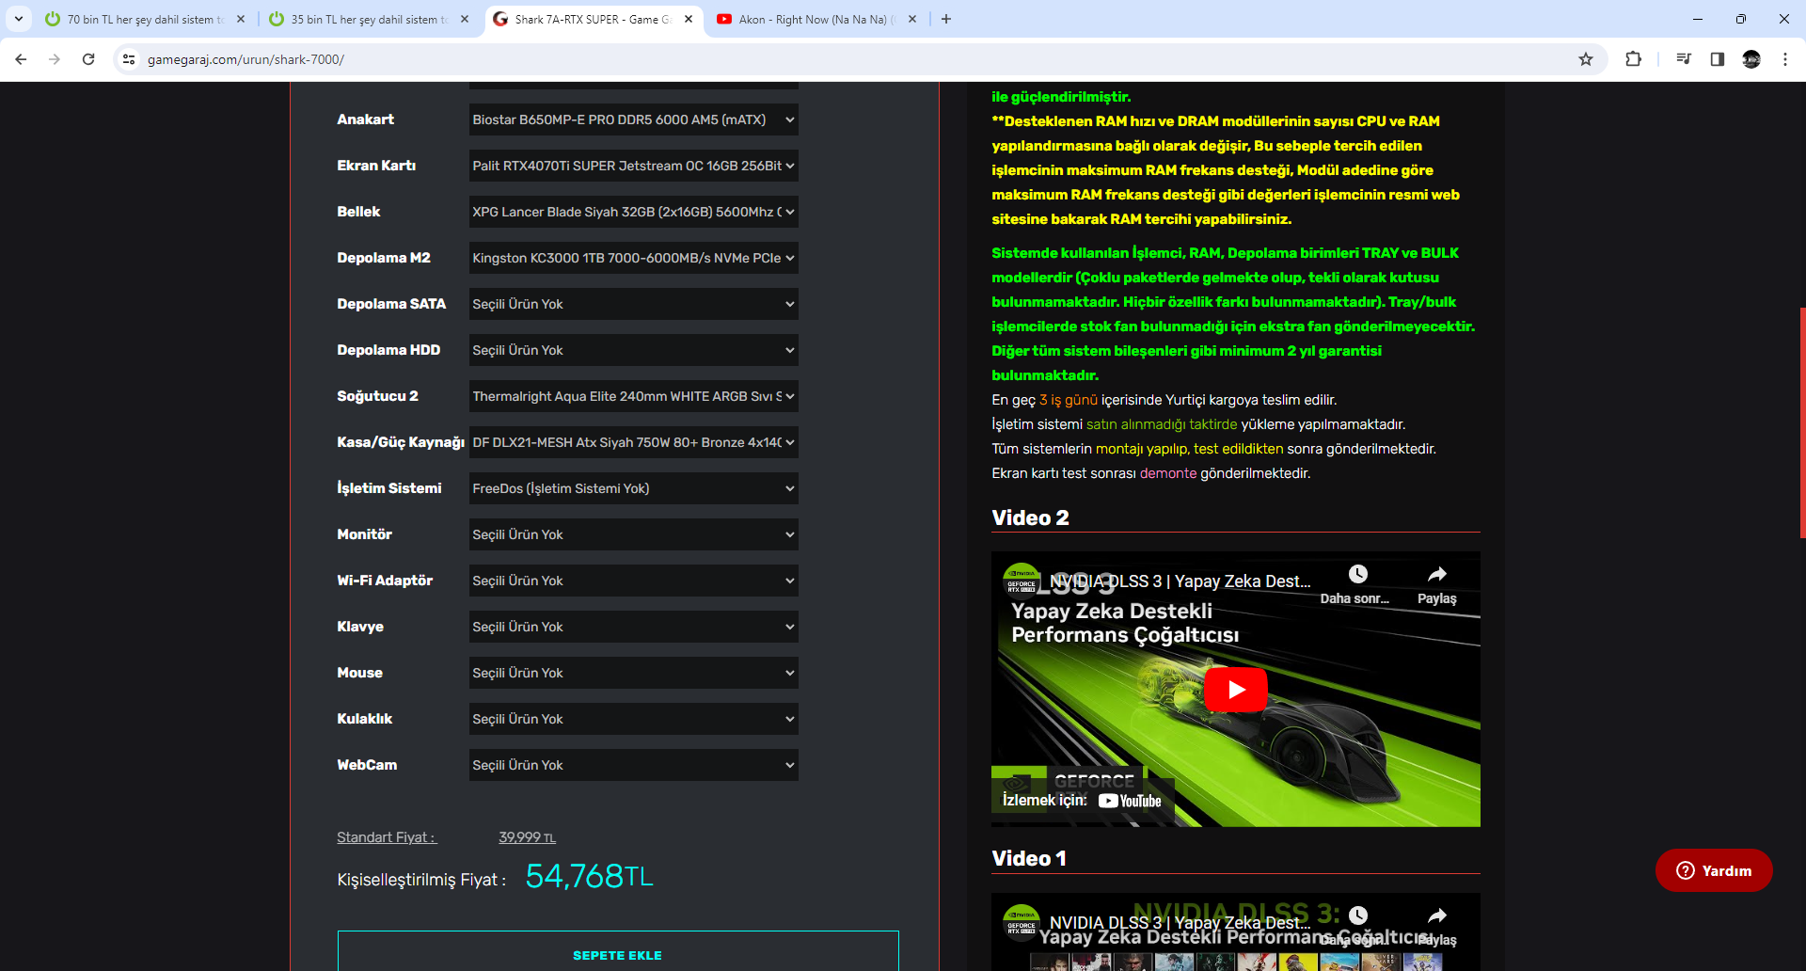
Task: Open the Kasa/Güç Kaynağı dropdown
Action: pos(634,442)
